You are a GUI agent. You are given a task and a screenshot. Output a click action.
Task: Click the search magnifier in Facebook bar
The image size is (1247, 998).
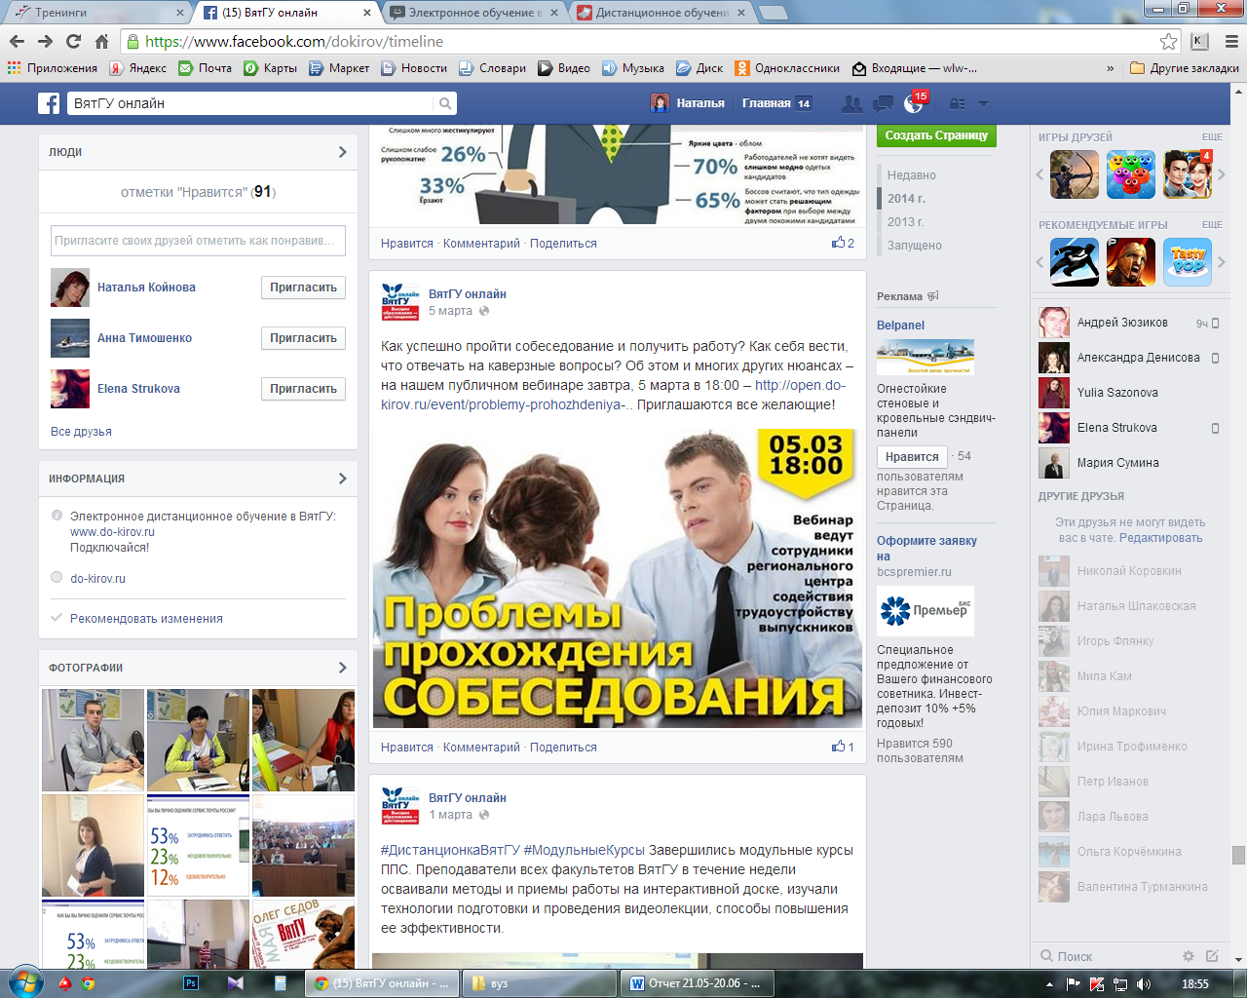pos(445,103)
